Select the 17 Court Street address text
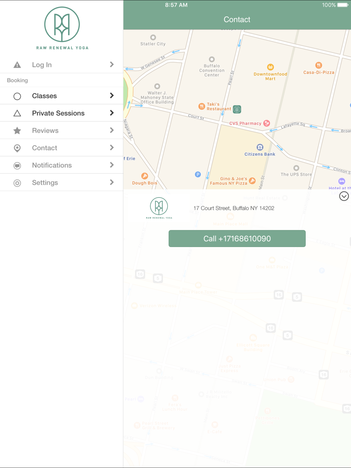Viewport: 351px width, 468px height. [234, 208]
